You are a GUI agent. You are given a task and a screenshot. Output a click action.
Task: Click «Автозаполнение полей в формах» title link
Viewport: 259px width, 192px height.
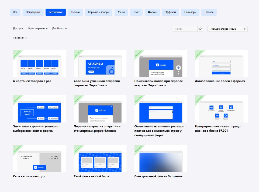point(220,81)
